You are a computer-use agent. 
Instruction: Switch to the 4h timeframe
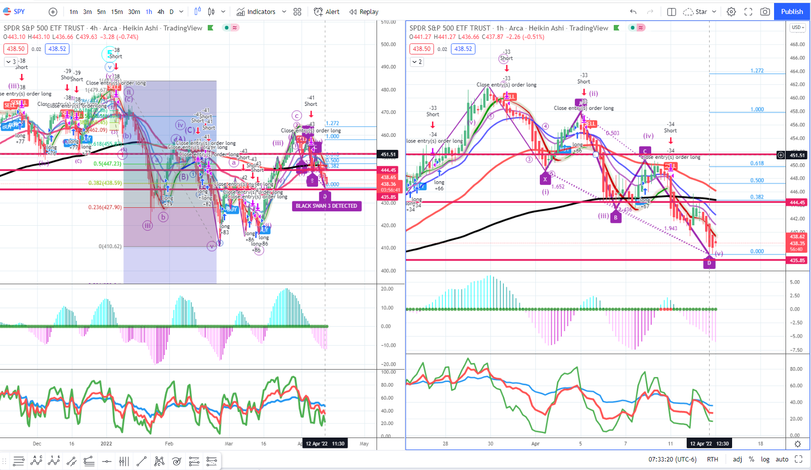161,11
